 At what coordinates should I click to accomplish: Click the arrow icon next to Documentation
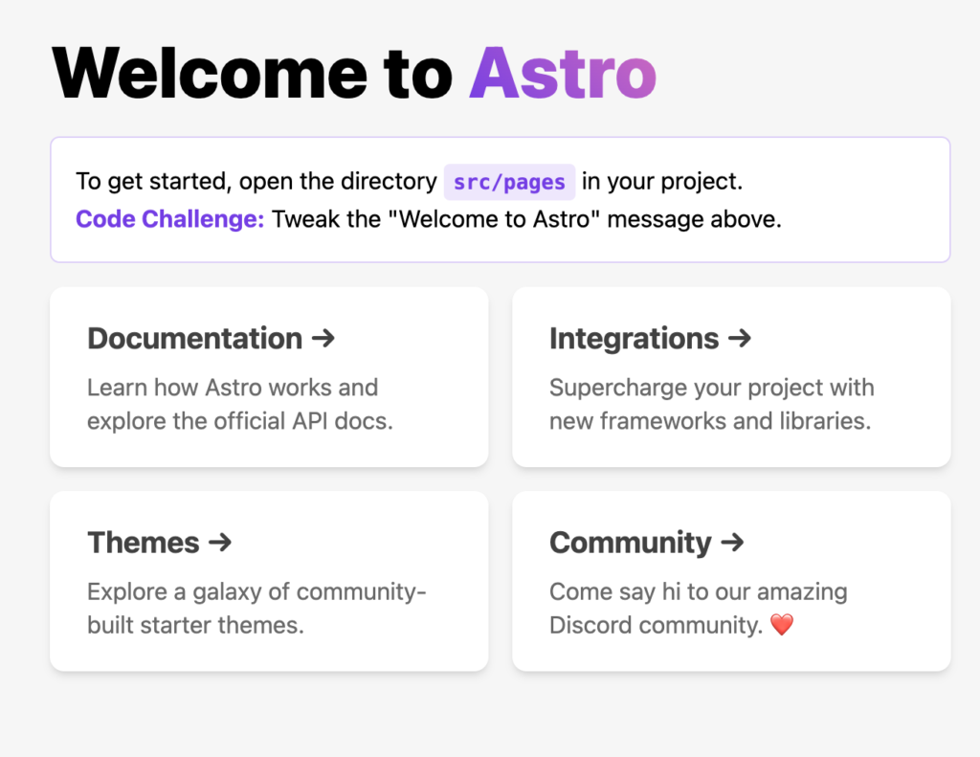coord(323,339)
